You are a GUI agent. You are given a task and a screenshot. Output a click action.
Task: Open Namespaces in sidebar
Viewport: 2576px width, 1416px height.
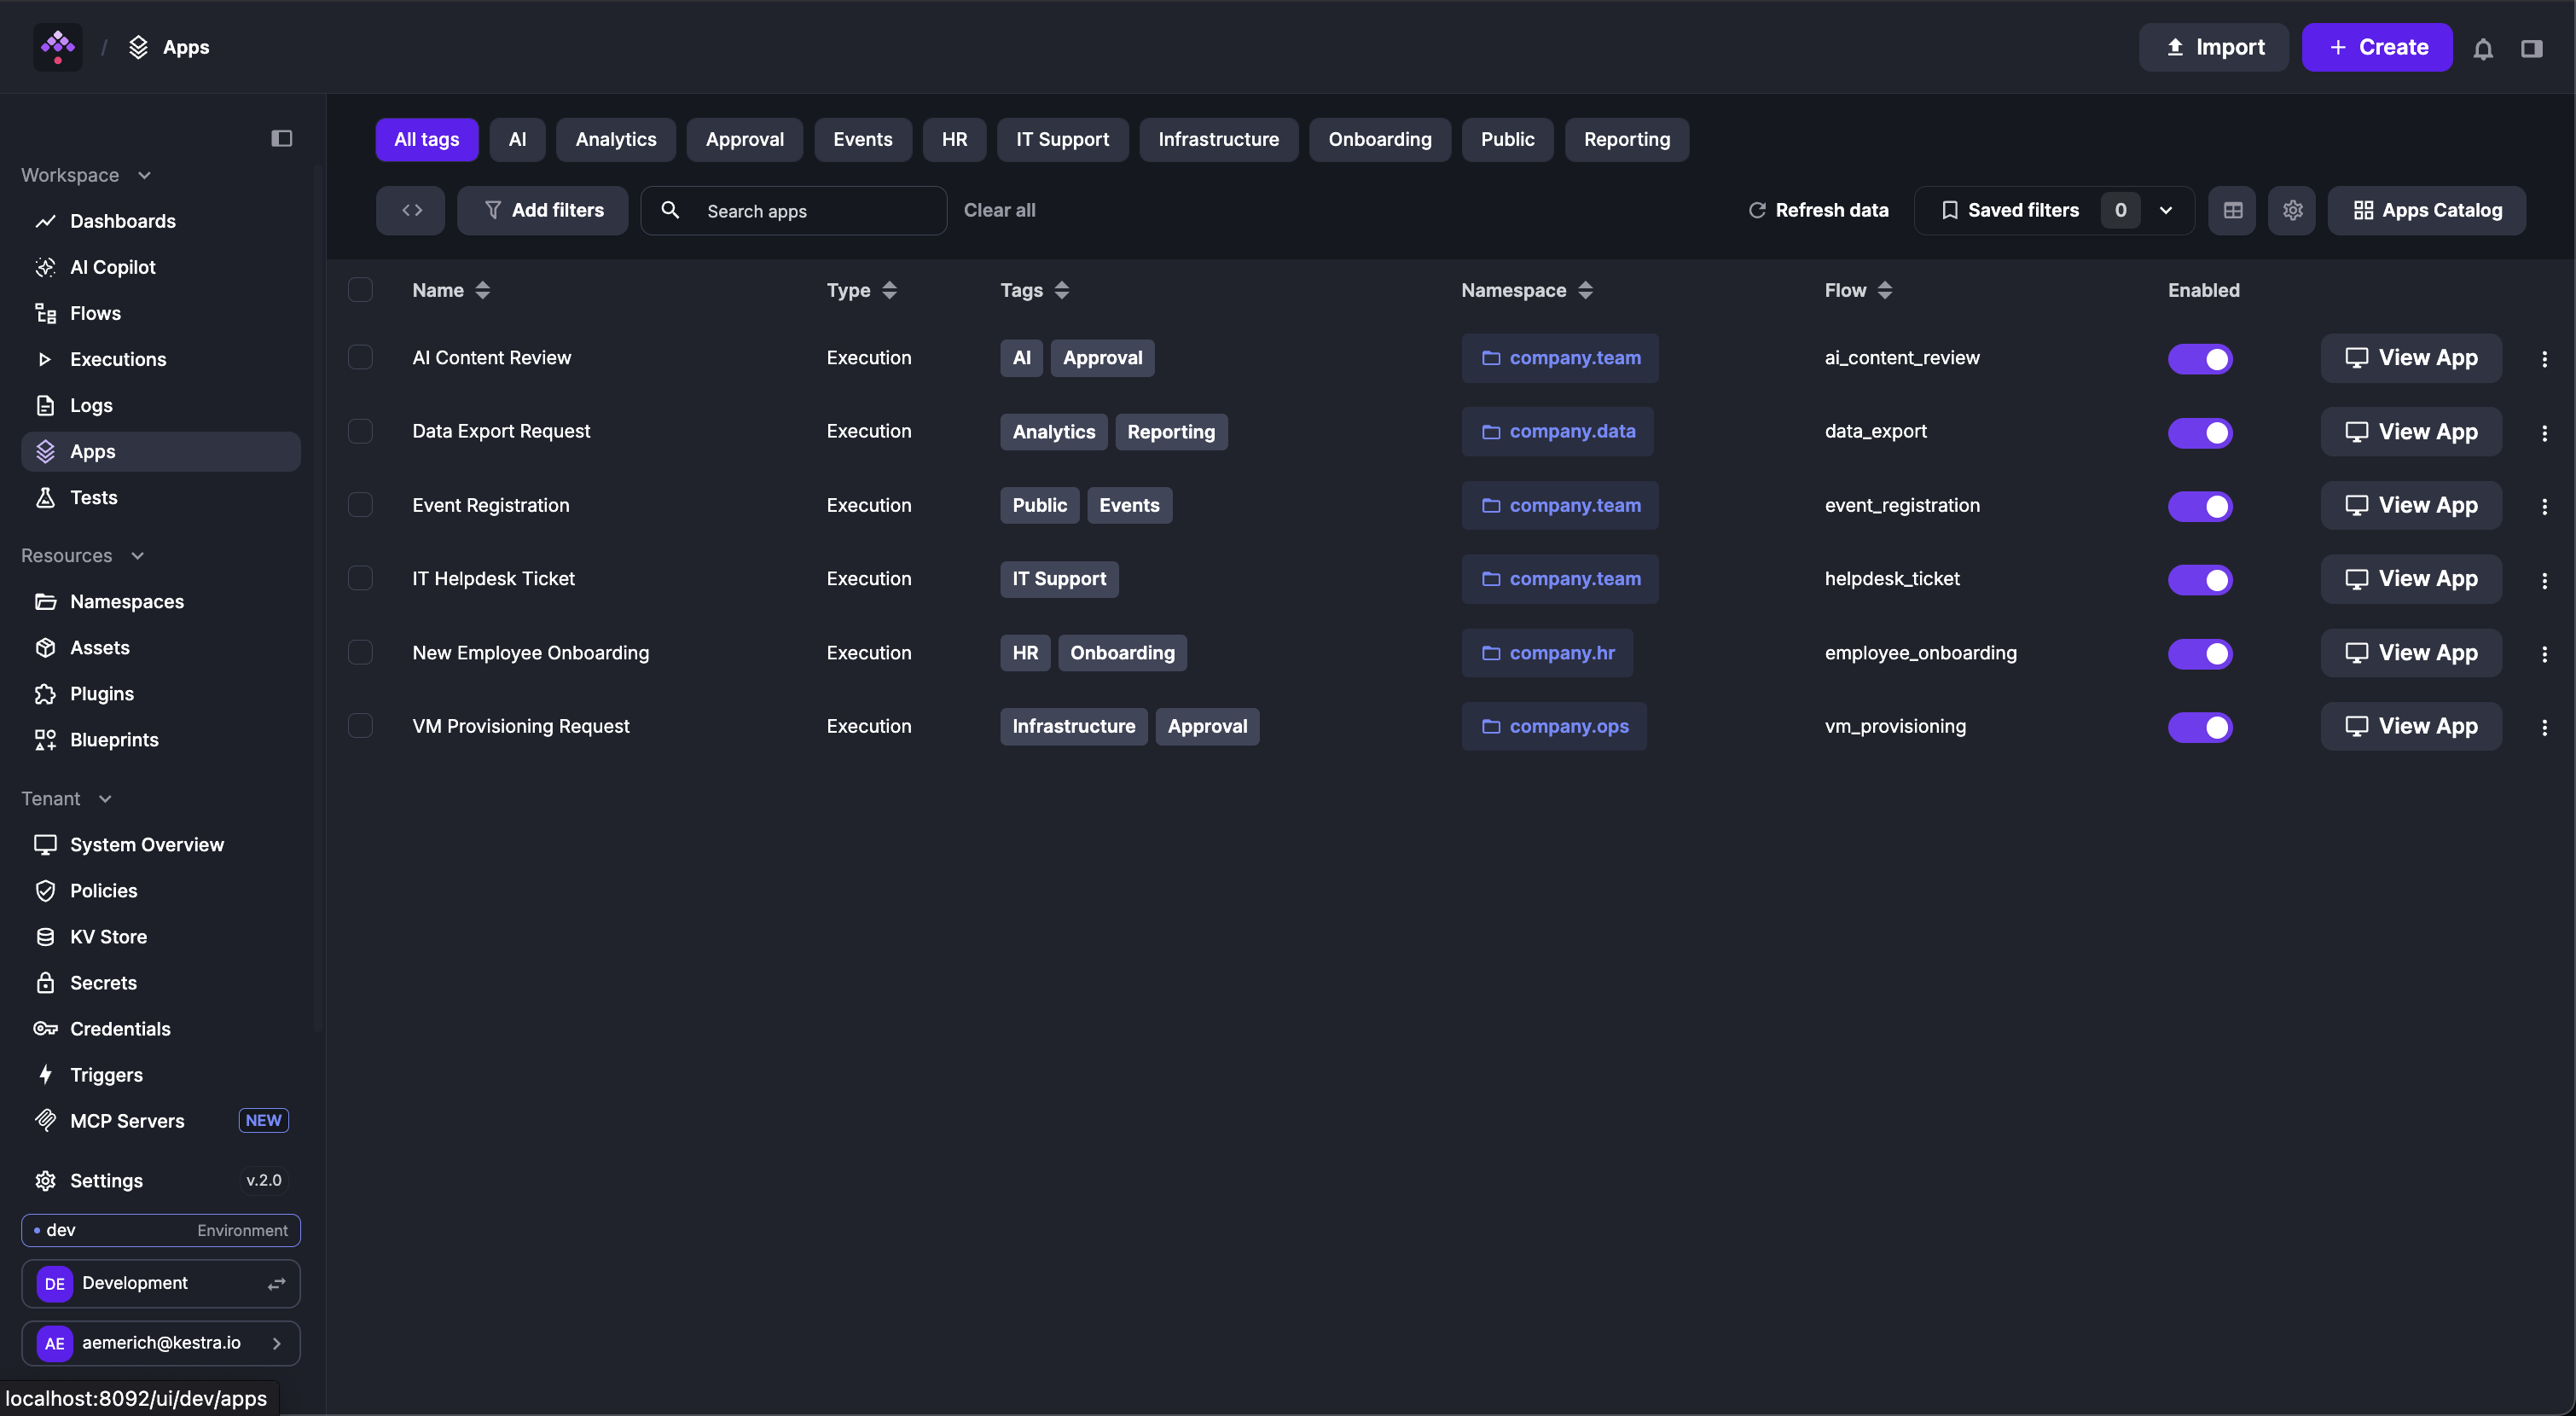click(160, 601)
